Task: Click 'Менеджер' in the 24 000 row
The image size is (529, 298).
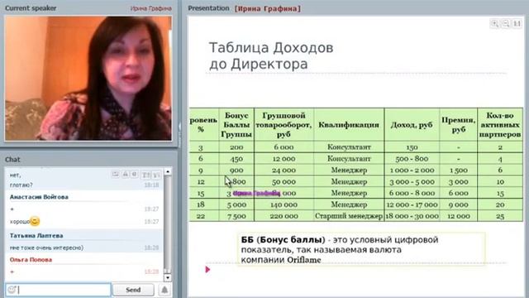Action: pyautogui.click(x=349, y=170)
